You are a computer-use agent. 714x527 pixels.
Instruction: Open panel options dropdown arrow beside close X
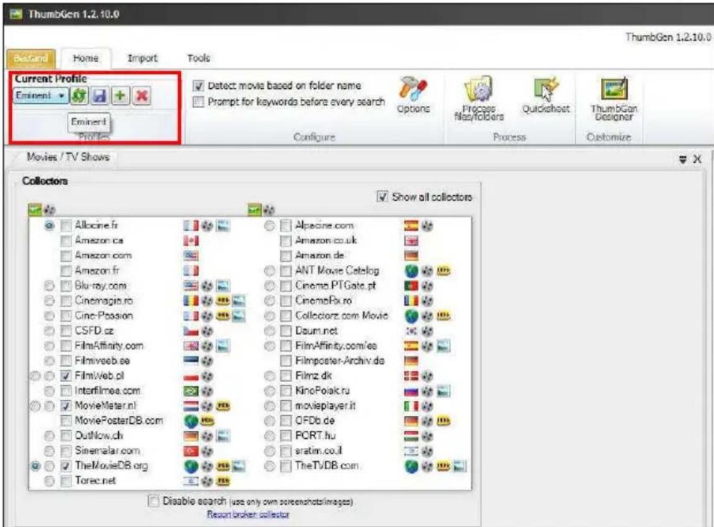pyautogui.click(x=682, y=159)
